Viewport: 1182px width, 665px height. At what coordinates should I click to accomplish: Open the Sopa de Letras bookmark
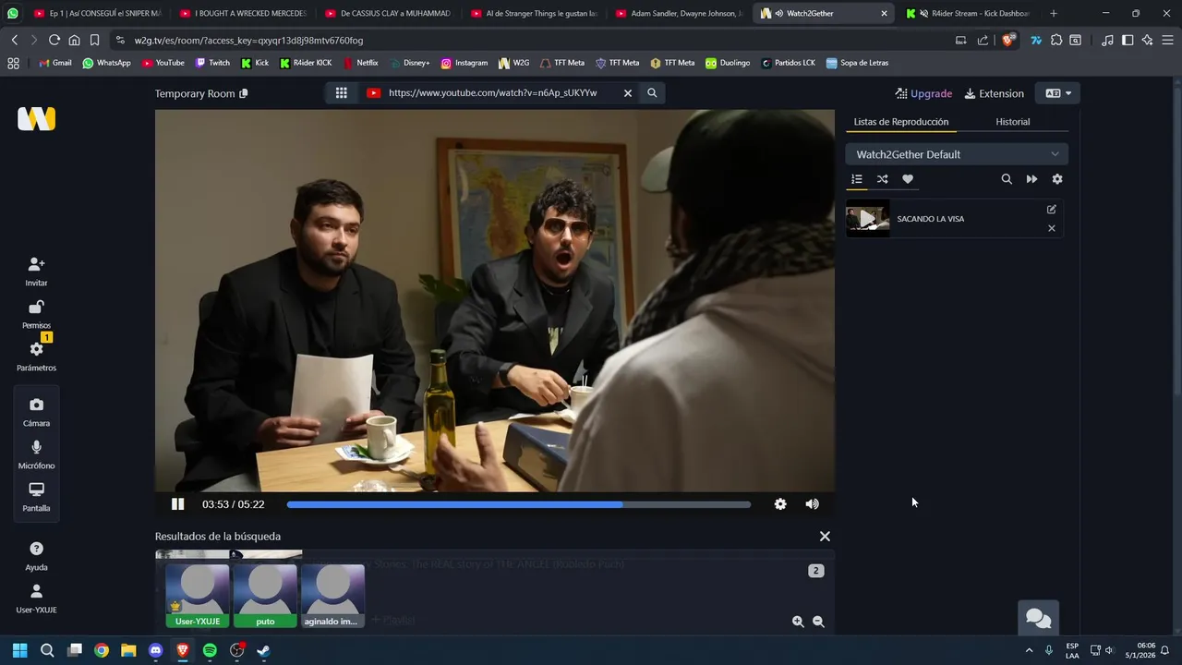tap(856, 63)
